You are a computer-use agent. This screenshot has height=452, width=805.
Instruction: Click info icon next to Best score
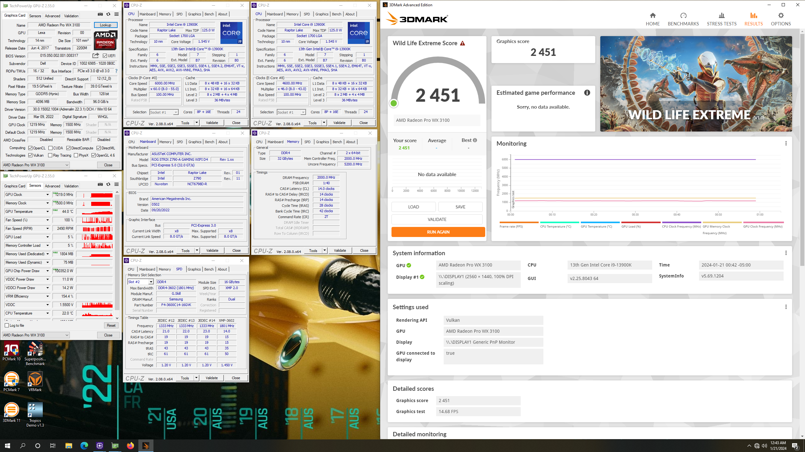coord(475,140)
